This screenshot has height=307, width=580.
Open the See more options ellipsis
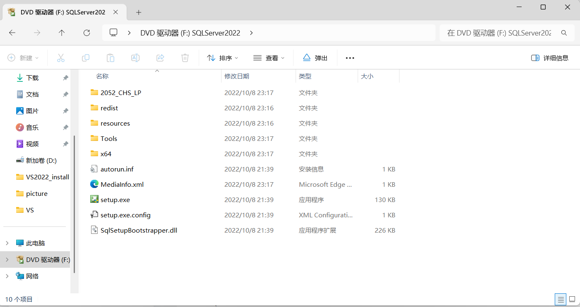pos(350,58)
